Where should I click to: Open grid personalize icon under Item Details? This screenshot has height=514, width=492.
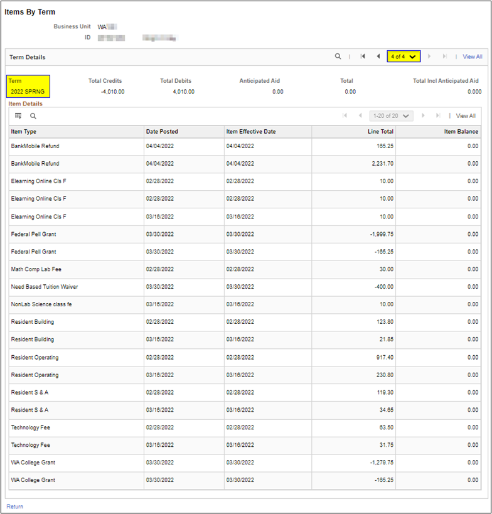tap(18, 116)
